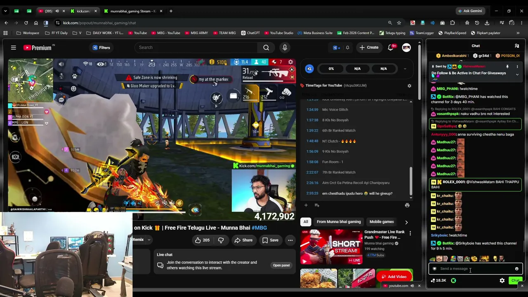Select the From Munna bhai gaming chip
This screenshot has width=528, height=297.
pos(339,222)
